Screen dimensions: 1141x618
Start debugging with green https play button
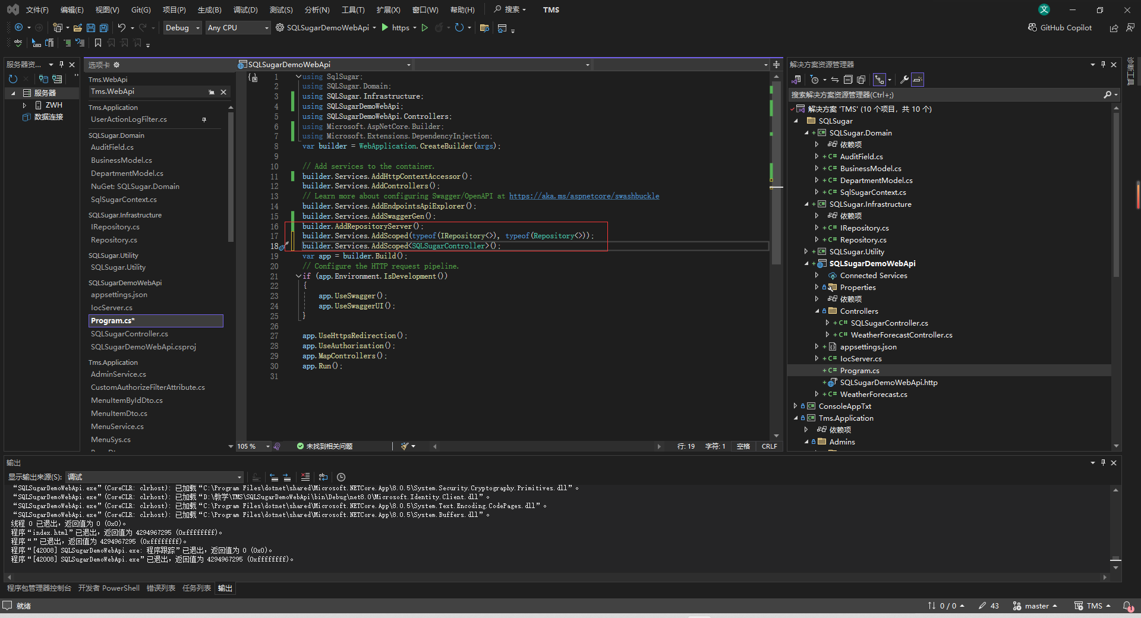pos(395,27)
